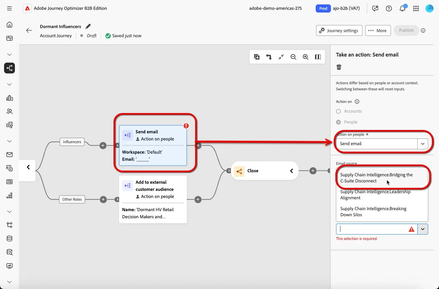Select the Accounts radio button
This screenshot has height=289, width=439.
point(338,111)
